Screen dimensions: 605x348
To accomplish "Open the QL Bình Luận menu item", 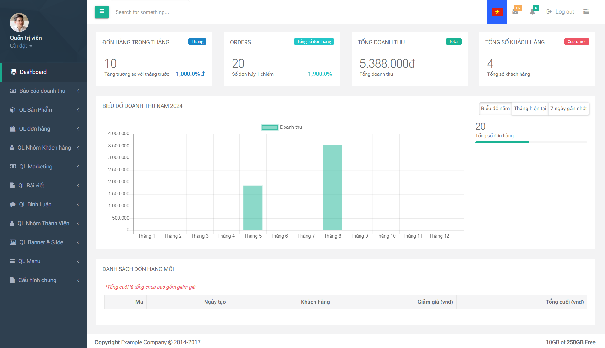I will point(43,204).
